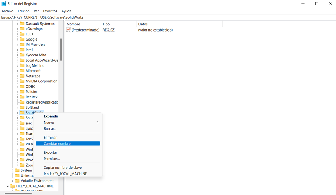This screenshot has height=195, width=336.
Task: Choose Ir a HKEY_LOCAL_MACHINE
Action: pos(68,174)
